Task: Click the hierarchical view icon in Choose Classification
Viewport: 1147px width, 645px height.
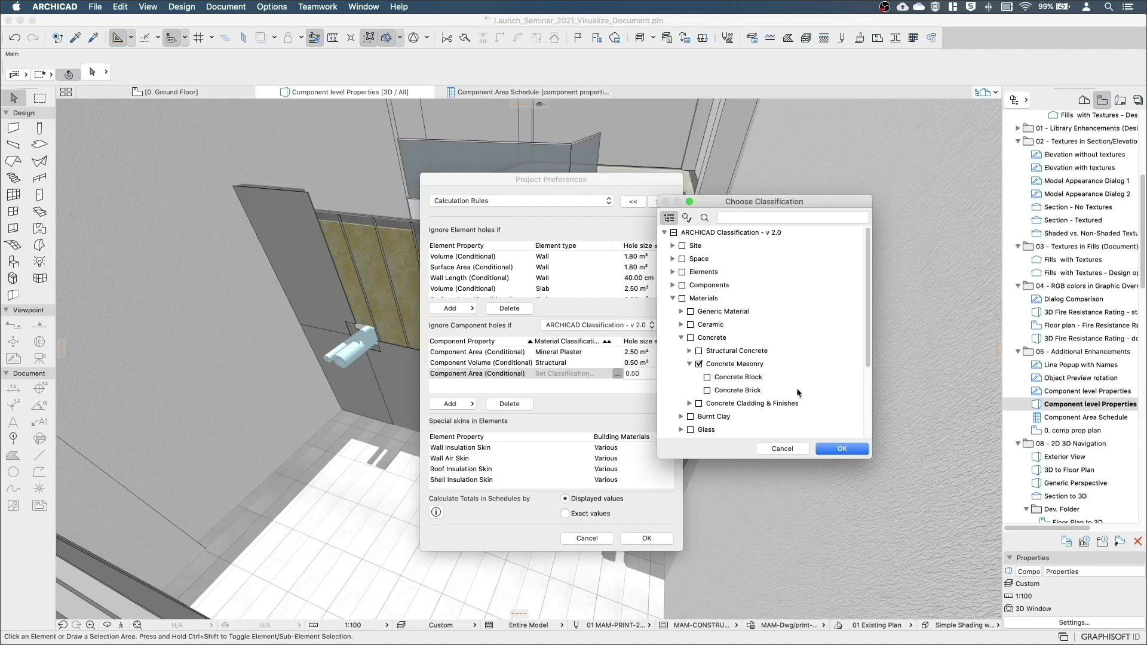Action: point(669,218)
